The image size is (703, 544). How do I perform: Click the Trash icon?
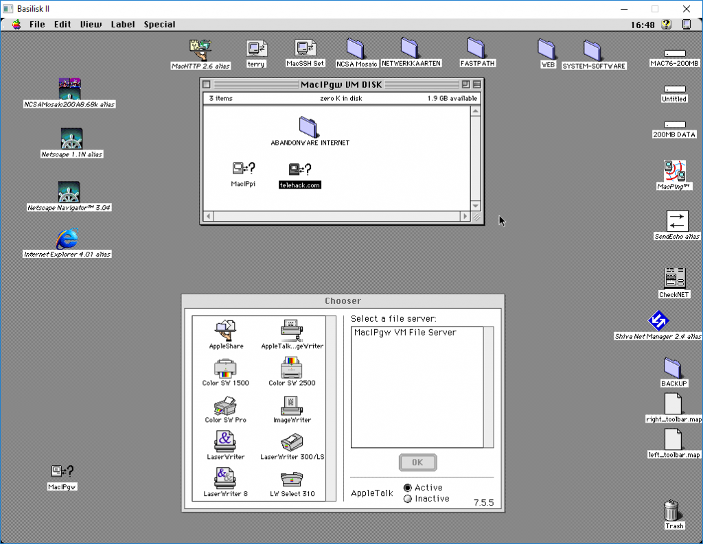click(x=673, y=511)
